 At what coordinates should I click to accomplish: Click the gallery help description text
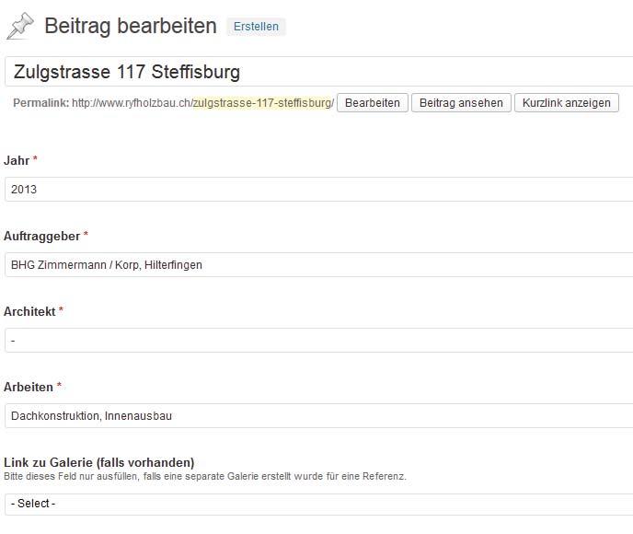[205, 476]
